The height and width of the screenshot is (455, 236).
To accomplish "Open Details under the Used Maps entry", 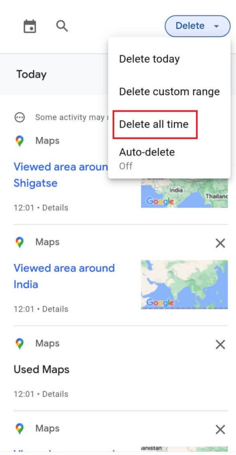I will click(x=55, y=394).
